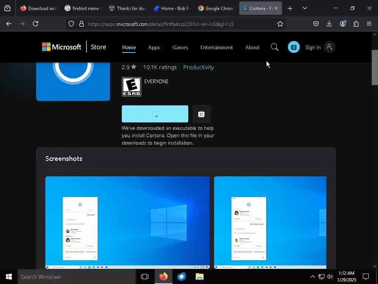Open volume control tray icon
This screenshot has width=378, height=284.
tap(330, 277)
